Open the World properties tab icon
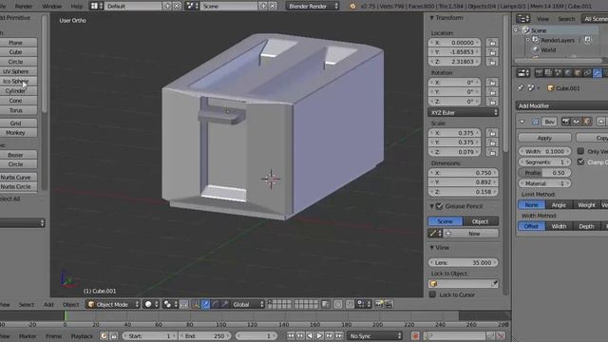This screenshot has height=342, width=608. coord(568,72)
